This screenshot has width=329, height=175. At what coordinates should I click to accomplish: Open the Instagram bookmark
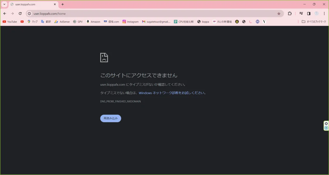131,21
